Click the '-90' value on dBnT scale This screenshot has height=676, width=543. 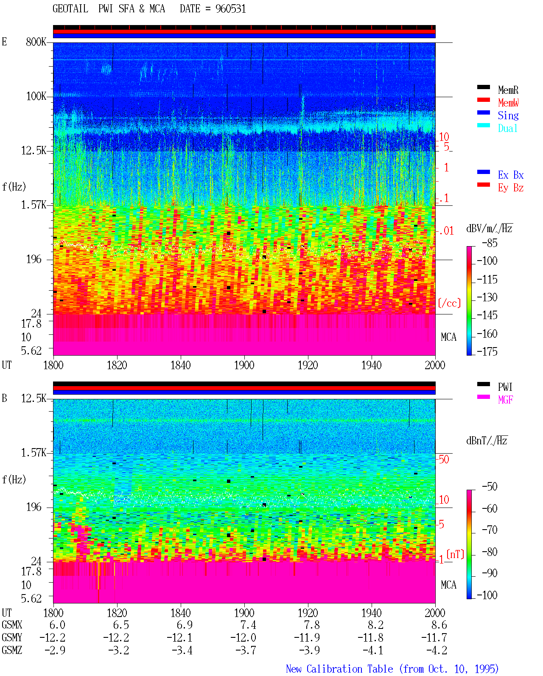490,573
